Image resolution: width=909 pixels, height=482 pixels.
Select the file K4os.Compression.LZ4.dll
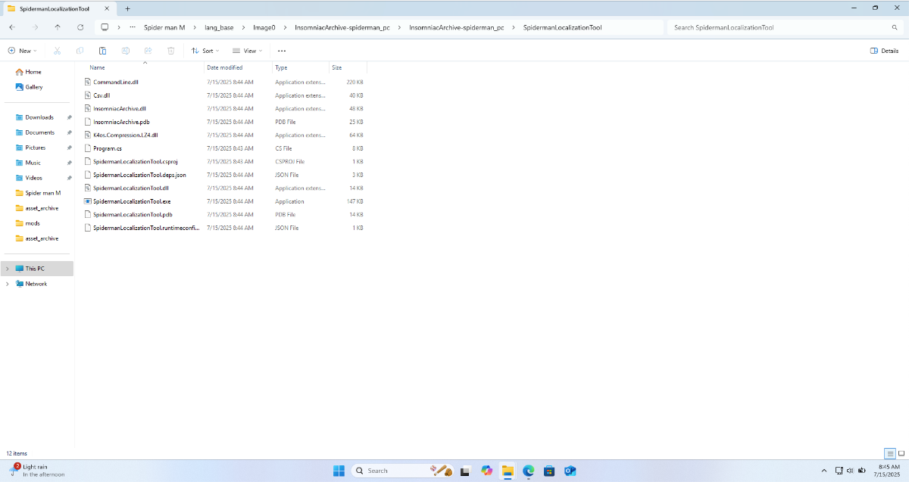click(125, 135)
